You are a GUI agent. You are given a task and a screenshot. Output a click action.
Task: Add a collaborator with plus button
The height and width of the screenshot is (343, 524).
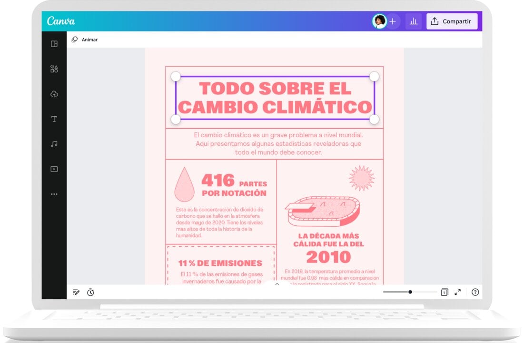[393, 21]
